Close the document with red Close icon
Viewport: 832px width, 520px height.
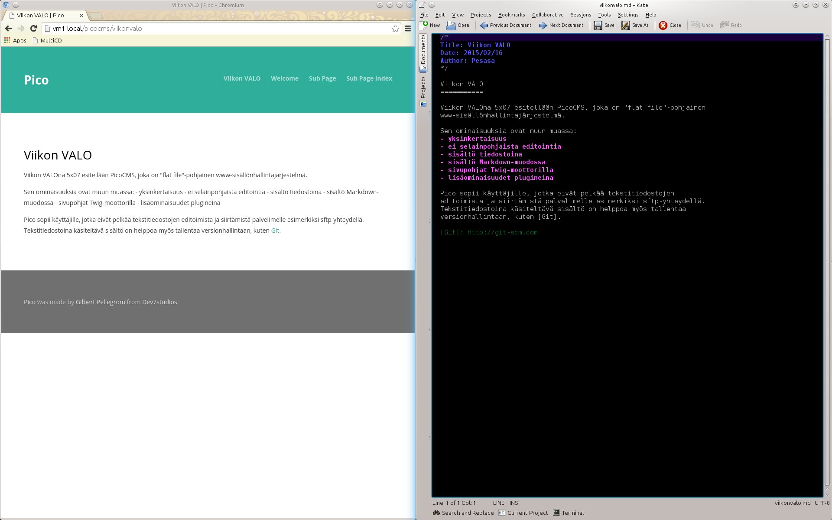point(663,25)
